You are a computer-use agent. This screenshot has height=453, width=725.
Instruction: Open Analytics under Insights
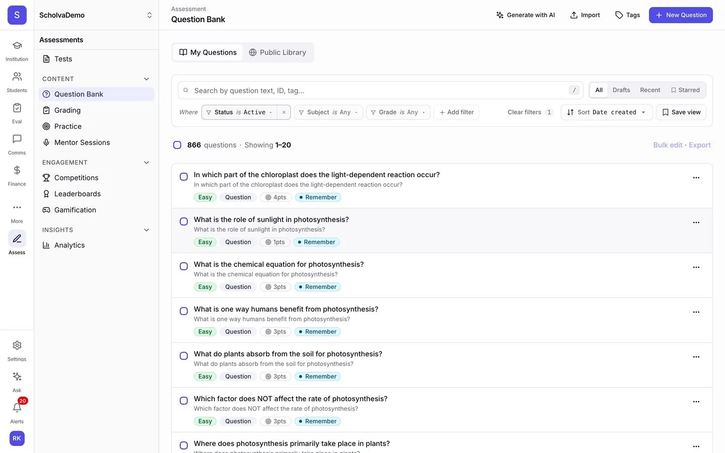[x=96, y=245]
